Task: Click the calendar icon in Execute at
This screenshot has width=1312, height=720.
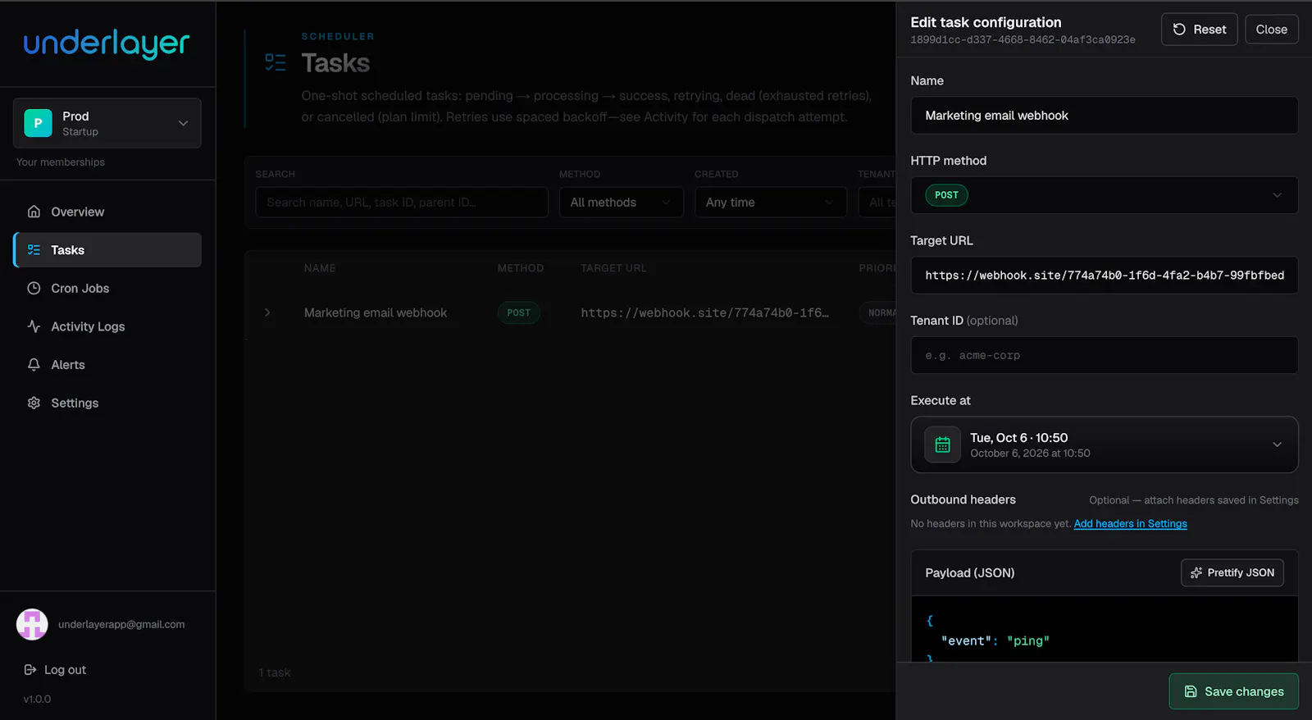Action: (x=942, y=444)
